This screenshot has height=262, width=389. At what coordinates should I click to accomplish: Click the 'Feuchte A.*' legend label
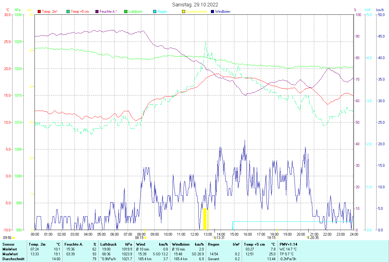coord(108,12)
